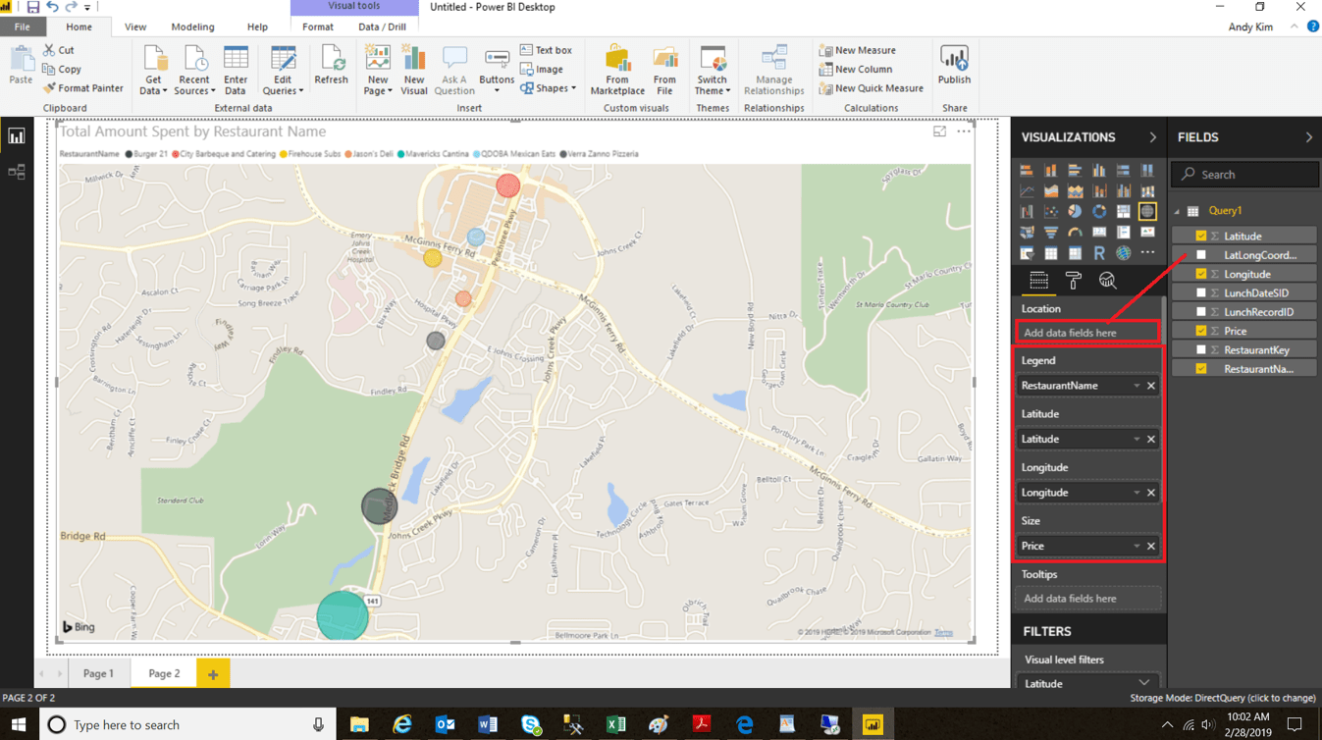Open From Marketplace custom visuals

coord(617,70)
